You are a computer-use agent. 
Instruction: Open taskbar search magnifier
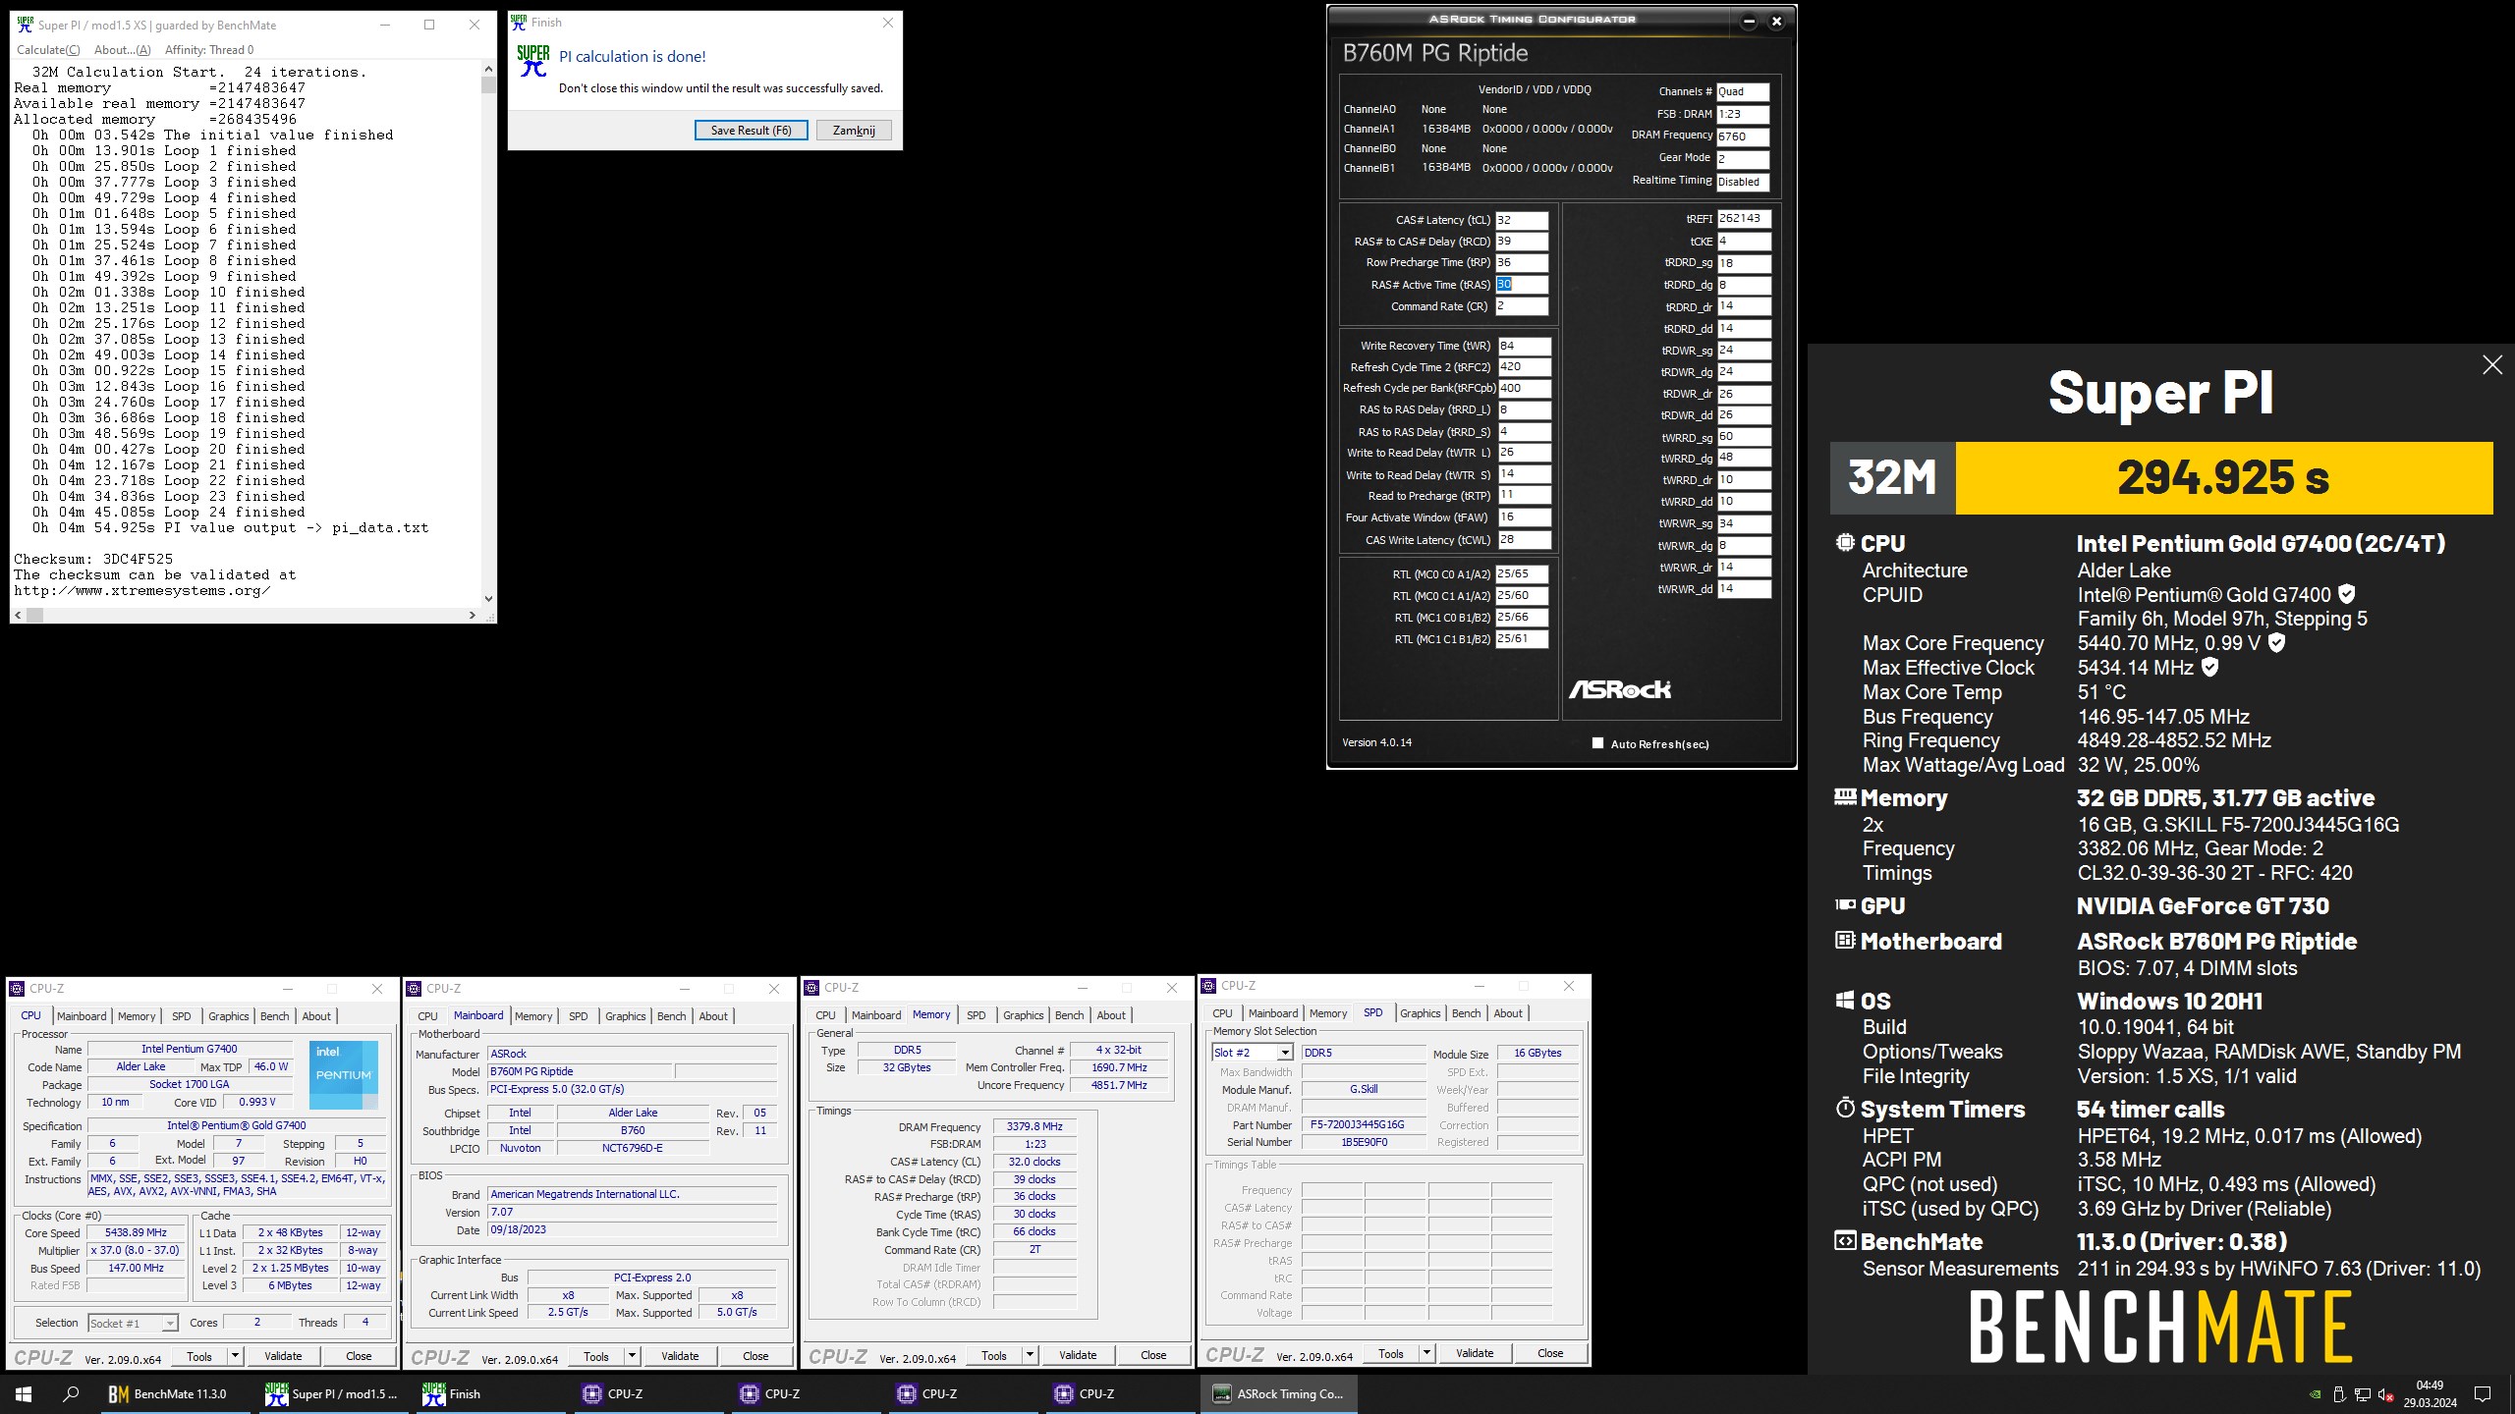tap(71, 1393)
